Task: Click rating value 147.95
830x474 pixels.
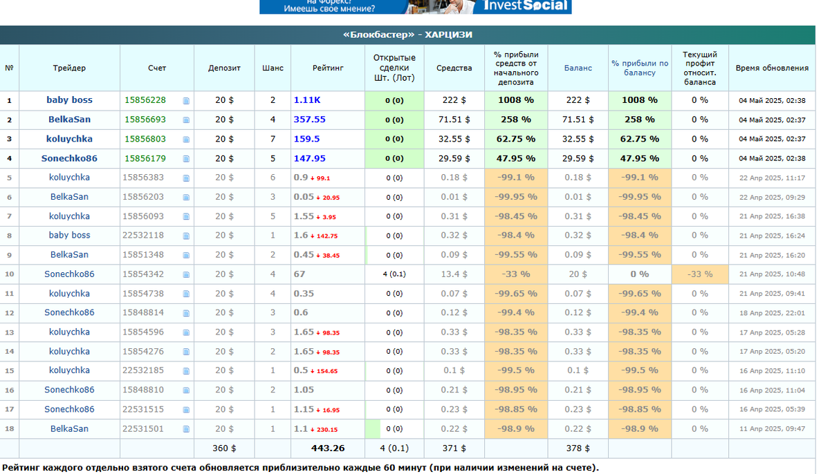Action: (x=309, y=158)
